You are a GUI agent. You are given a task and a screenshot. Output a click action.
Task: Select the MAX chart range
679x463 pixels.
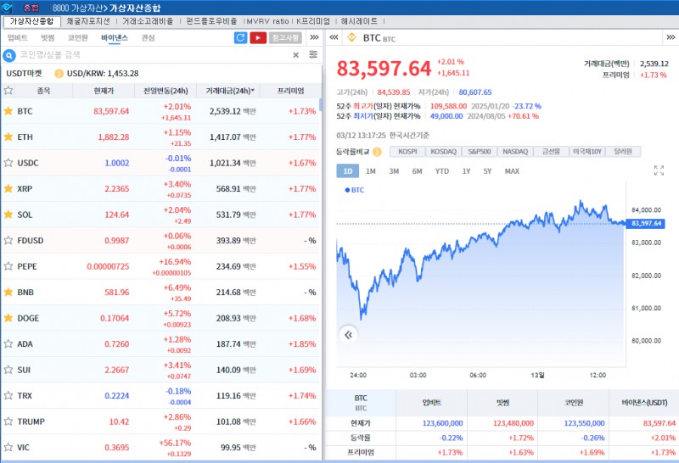click(x=512, y=171)
